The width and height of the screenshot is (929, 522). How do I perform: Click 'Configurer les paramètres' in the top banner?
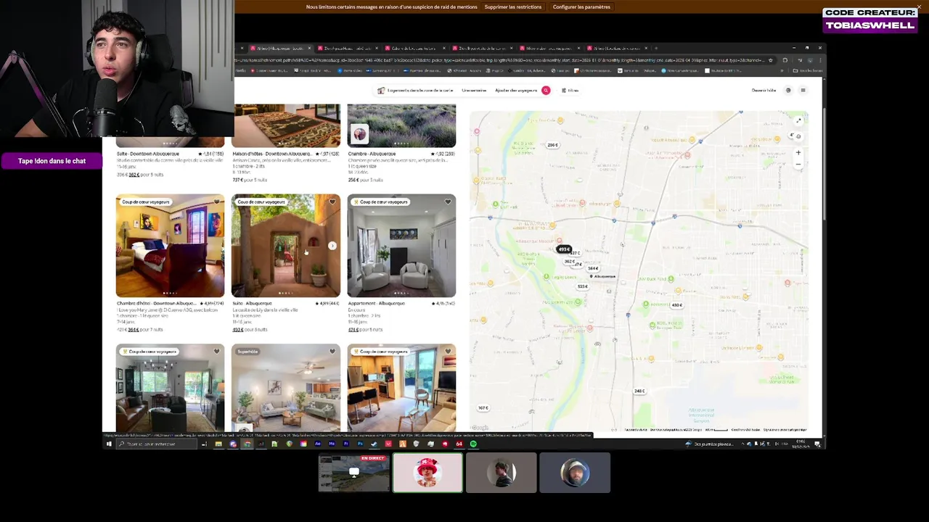click(581, 7)
